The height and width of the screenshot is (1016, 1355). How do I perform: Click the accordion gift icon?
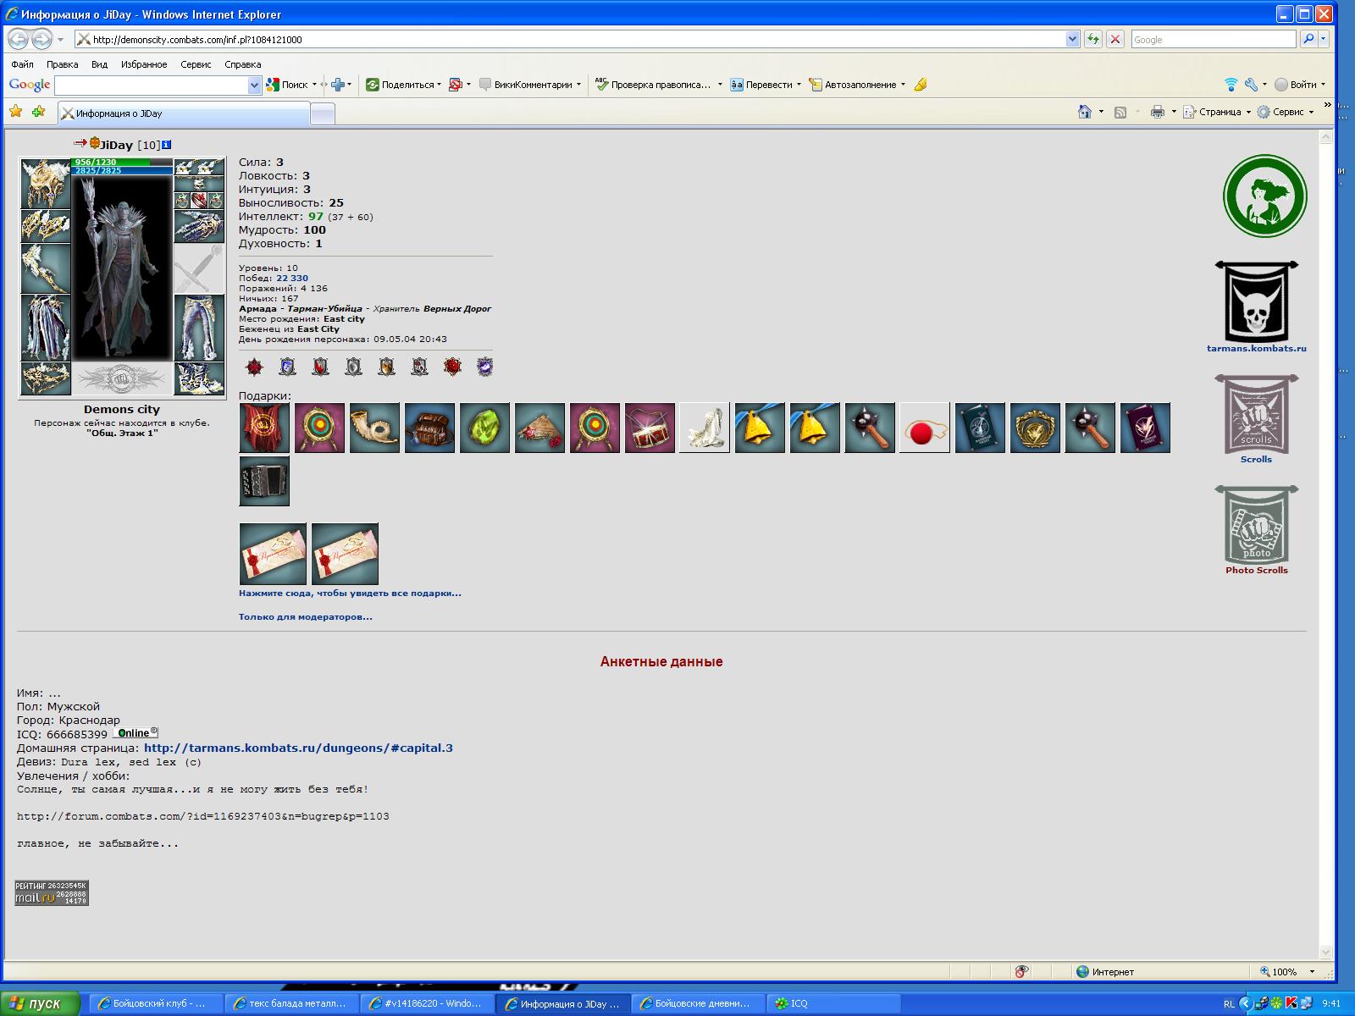(x=264, y=481)
